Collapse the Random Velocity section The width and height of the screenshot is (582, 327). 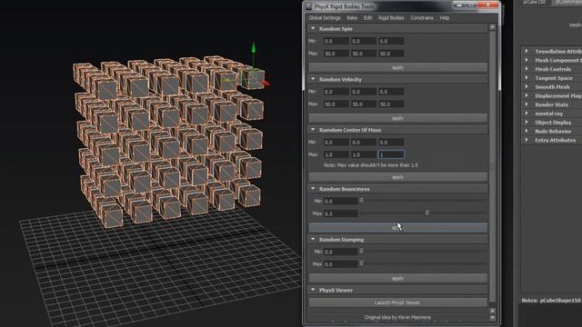pos(313,79)
